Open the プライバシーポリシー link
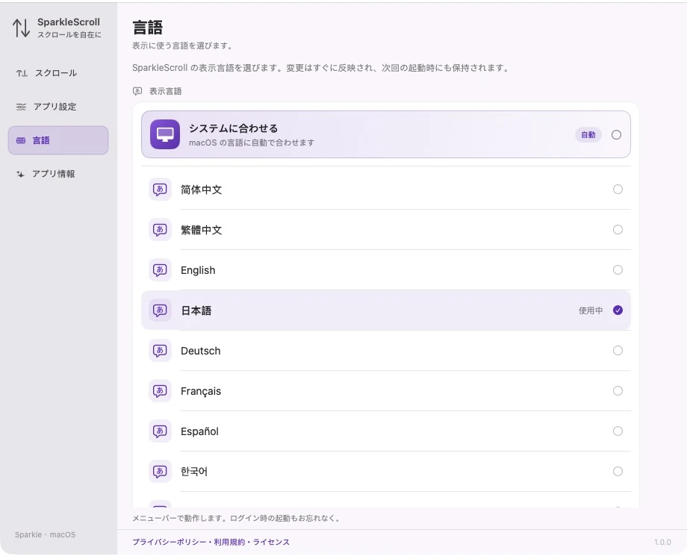 pyautogui.click(x=170, y=543)
